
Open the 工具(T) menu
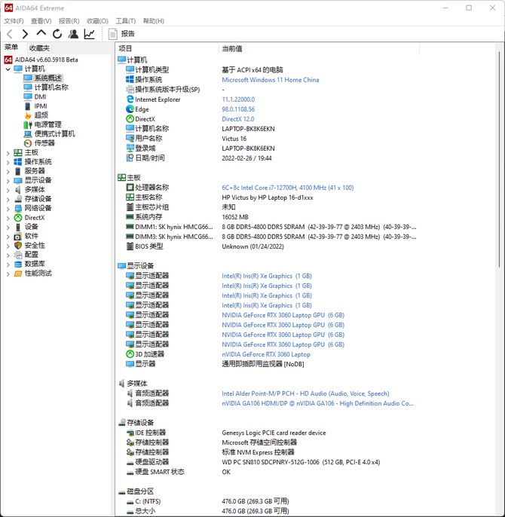[x=125, y=21]
